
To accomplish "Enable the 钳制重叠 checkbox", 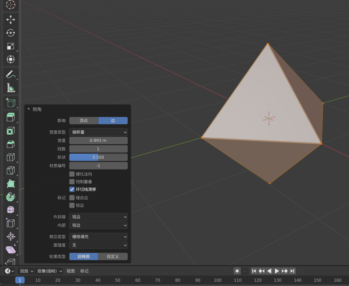I will tap(72, 181).
